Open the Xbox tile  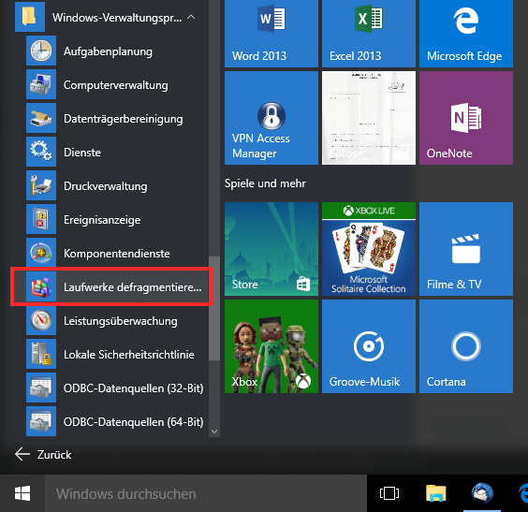(x=271, y=346)
